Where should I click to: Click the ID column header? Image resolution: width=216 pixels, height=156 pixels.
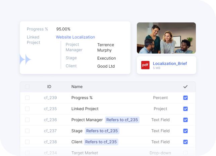[49, 87]
